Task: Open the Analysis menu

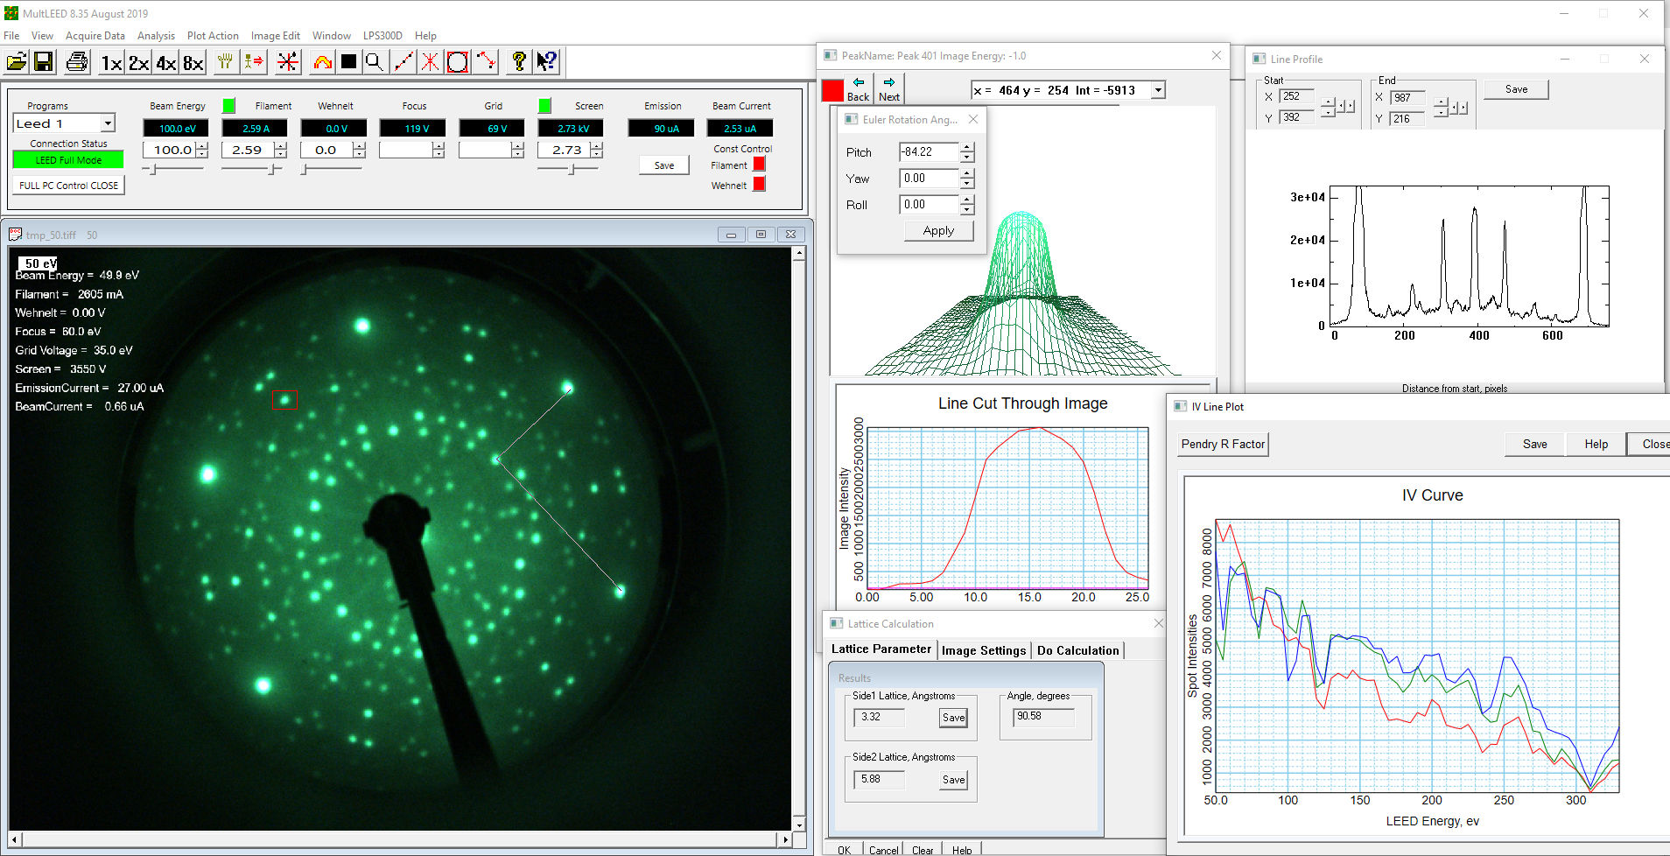Action: (x=156, y=36)
